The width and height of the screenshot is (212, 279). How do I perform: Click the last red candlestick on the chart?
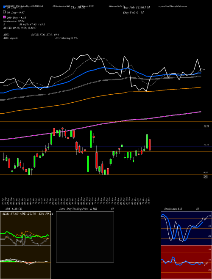pyautogui.click(x=150, y=145)
